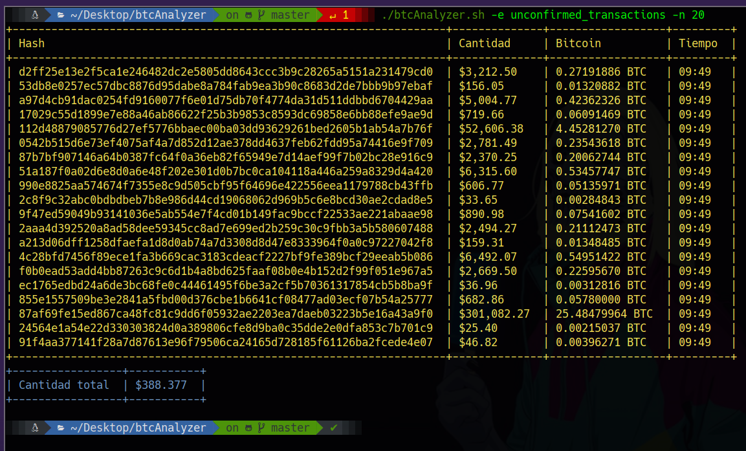Select the hash starting with 2c8f9c32abc0bdbd

click(x=226, y=201)
